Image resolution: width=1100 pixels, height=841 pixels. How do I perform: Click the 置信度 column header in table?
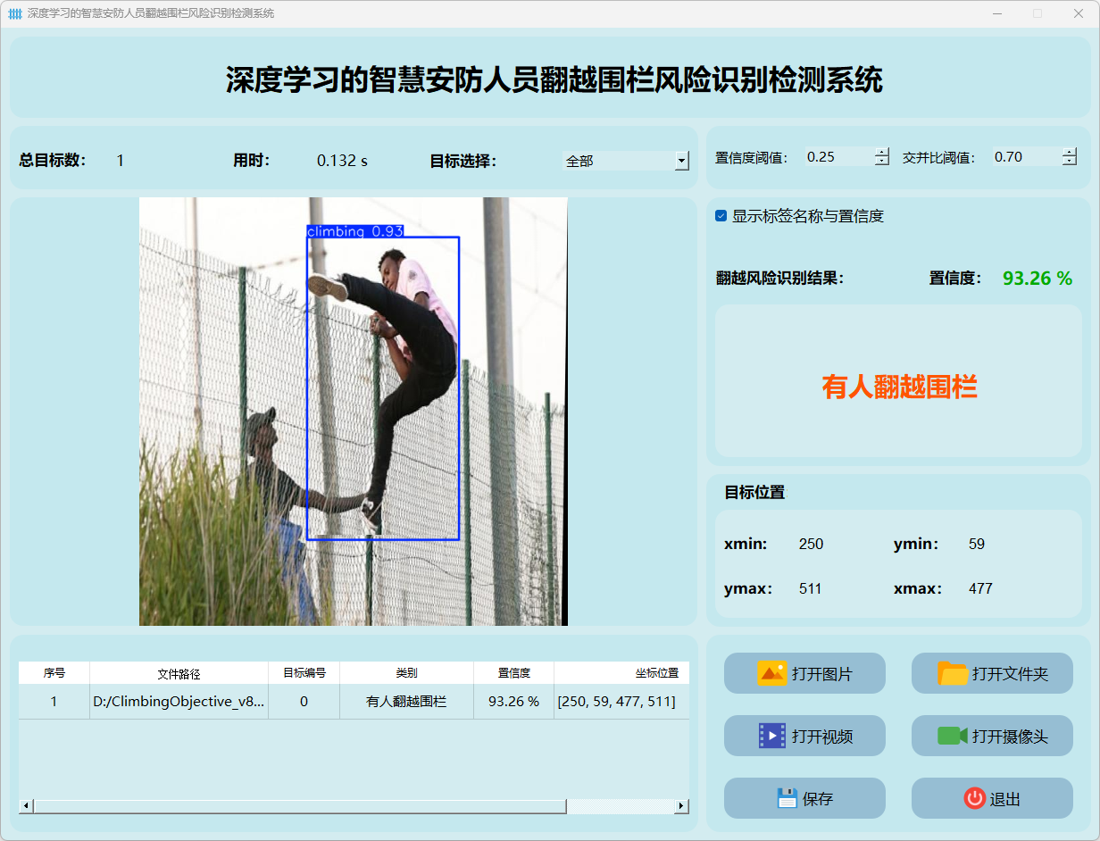tap(514, 673)
